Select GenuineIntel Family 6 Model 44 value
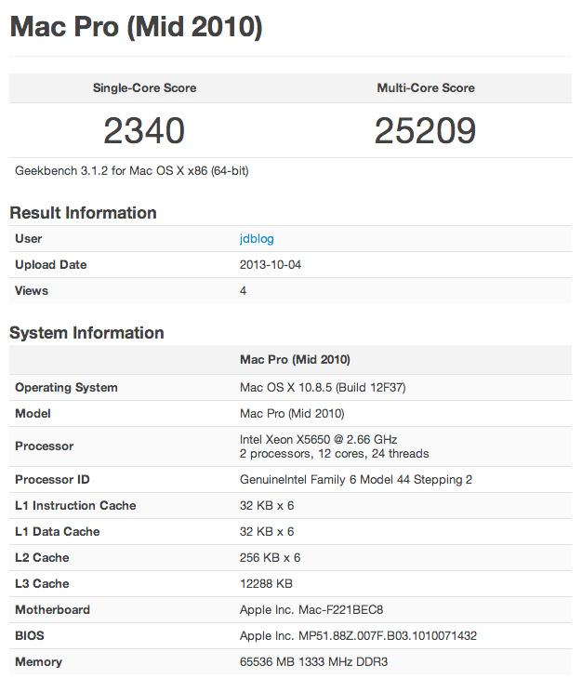The height and width of the screenshot is (679, 582). pyautogui.click(x=356, y=479)
